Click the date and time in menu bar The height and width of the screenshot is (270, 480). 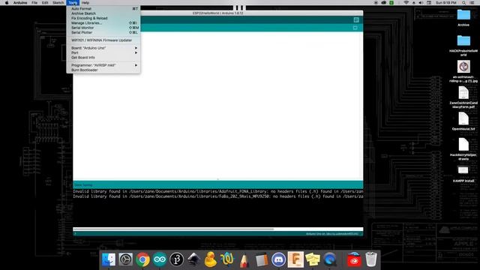tap(446, 3)
